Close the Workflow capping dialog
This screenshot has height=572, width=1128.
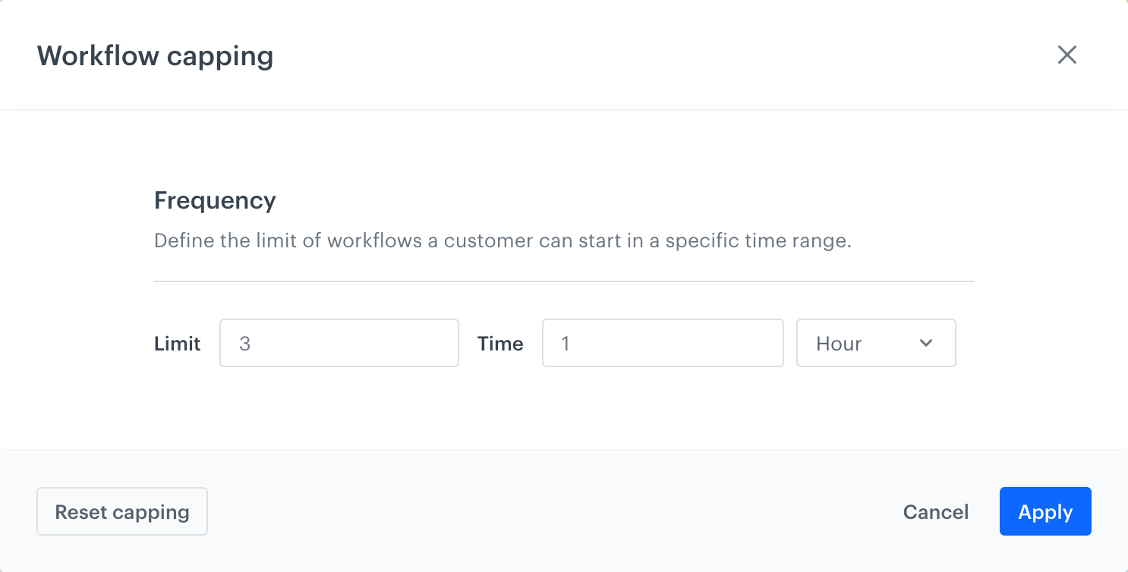(x=1067, y=55)
